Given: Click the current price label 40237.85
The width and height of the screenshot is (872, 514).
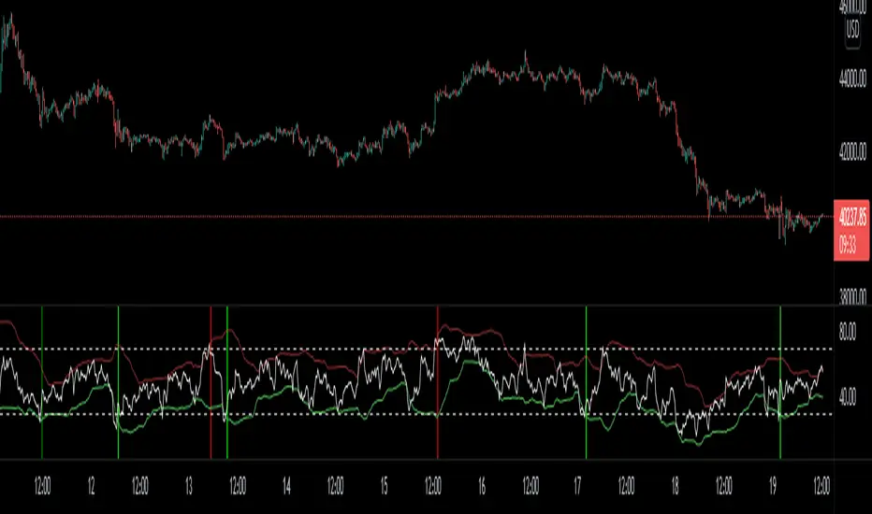Looking at the screenshot, I should (x=852, y=217).
